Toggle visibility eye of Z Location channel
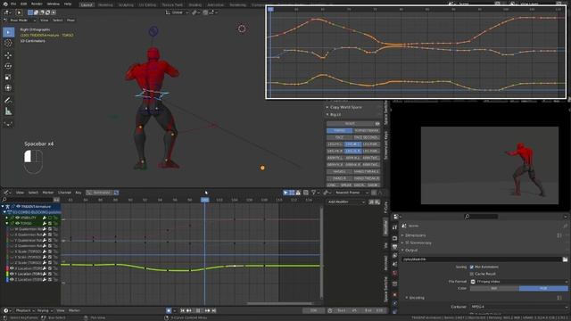This screenshot has height=321, width=571. pos(12,279)
